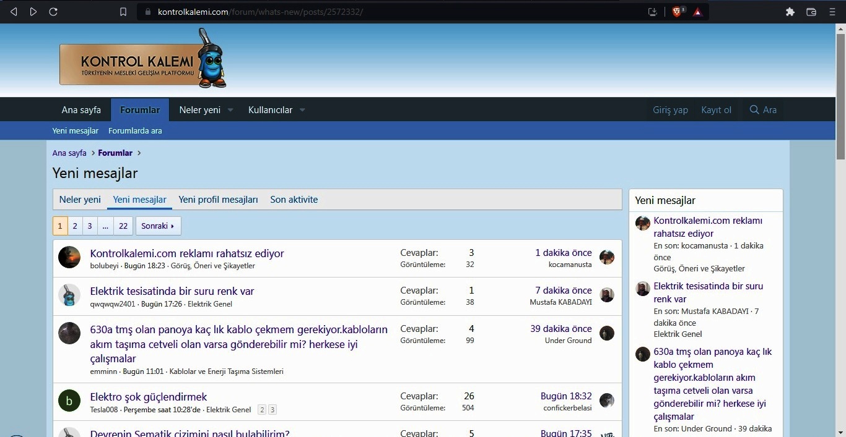846x437 pixels.
Task: Expand the Neler yeni dropdown arrow
Action: pos(230,110)
